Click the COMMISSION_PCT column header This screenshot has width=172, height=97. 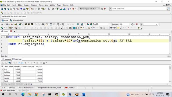tap(28, 67)
